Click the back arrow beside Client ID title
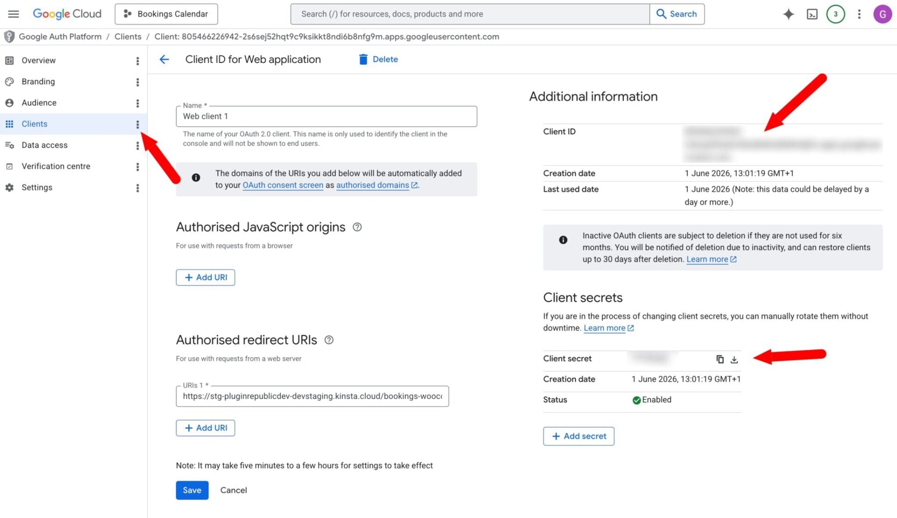The width and height of the screenshot is (897, 518). [x=164, y=59]
